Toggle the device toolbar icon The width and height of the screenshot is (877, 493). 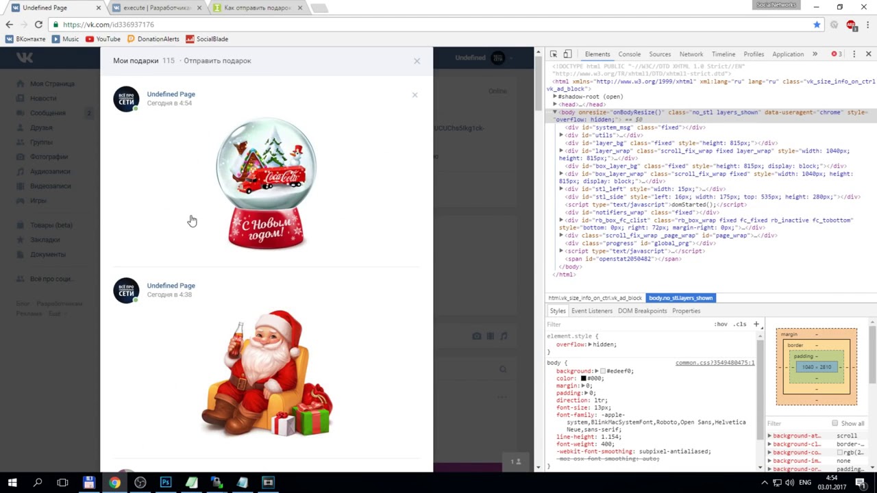(567, 54)
